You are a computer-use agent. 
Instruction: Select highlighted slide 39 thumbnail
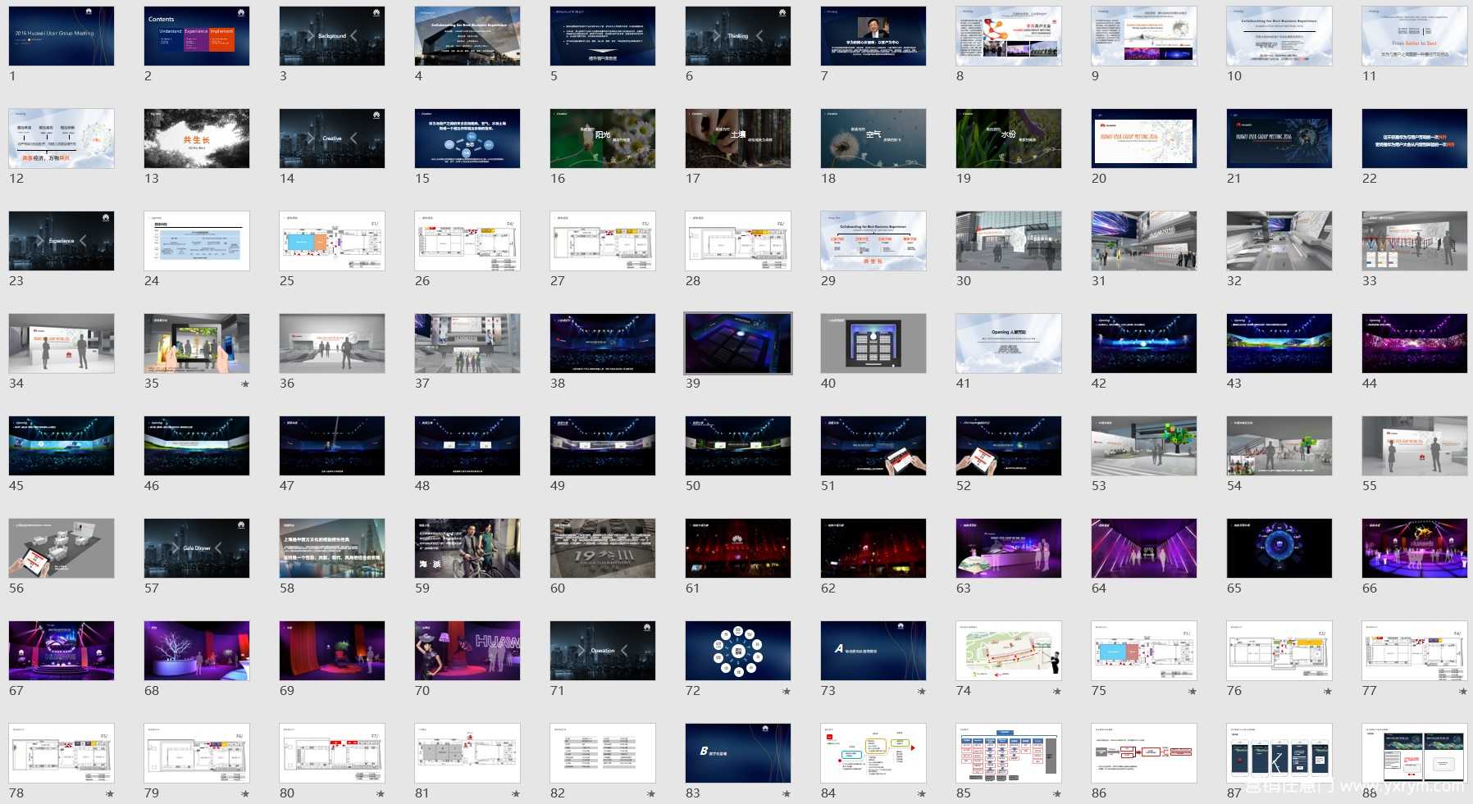coord(738,343)
